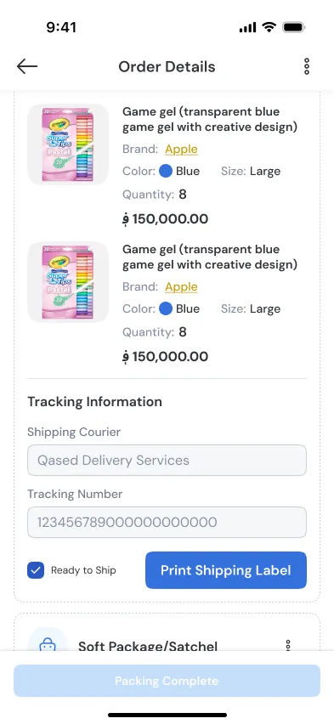This screenshot has height=724, width=334.
Task: Tap the Wi-Fi icon in status bar
Action: pyautogui.click(x=269, y=27)
